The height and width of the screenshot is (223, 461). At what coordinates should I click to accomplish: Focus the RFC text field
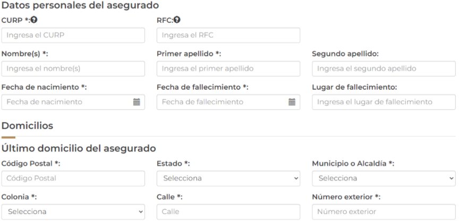[228, 36]
